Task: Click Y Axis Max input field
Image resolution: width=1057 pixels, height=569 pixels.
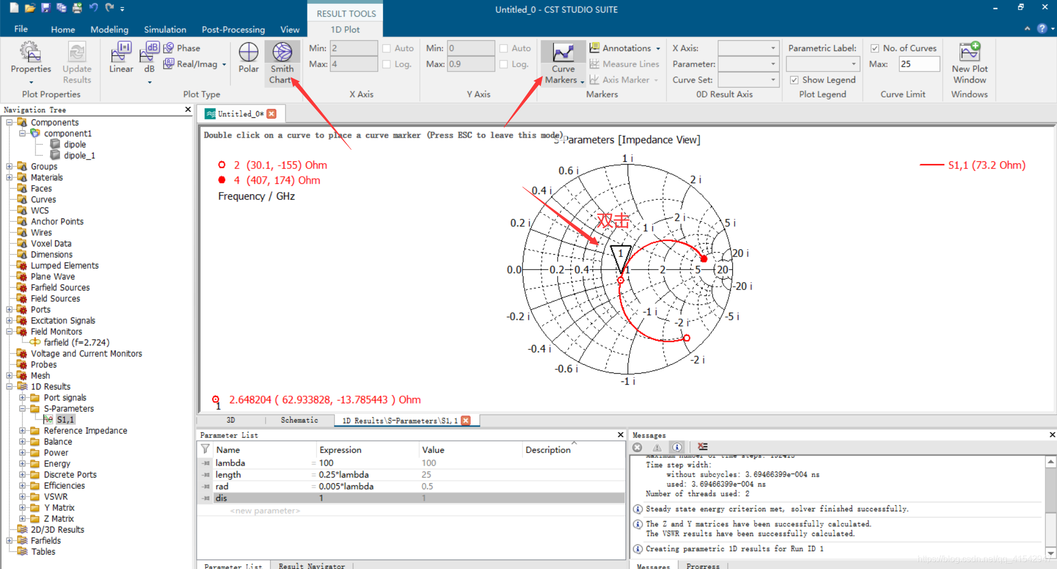Action: pos(471,64)
